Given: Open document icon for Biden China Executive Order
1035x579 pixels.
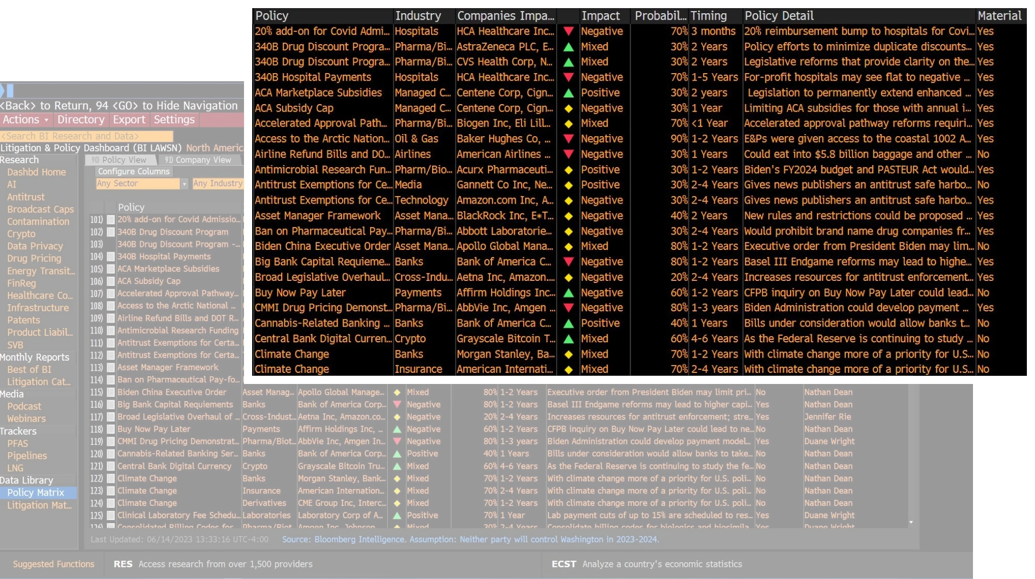Looking at the screenshot, I should point(111,392).
